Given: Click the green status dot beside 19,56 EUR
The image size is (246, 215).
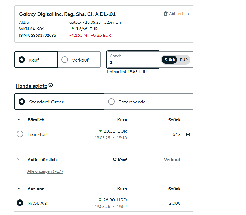Looking at the screenshot, I should [72, 28].
